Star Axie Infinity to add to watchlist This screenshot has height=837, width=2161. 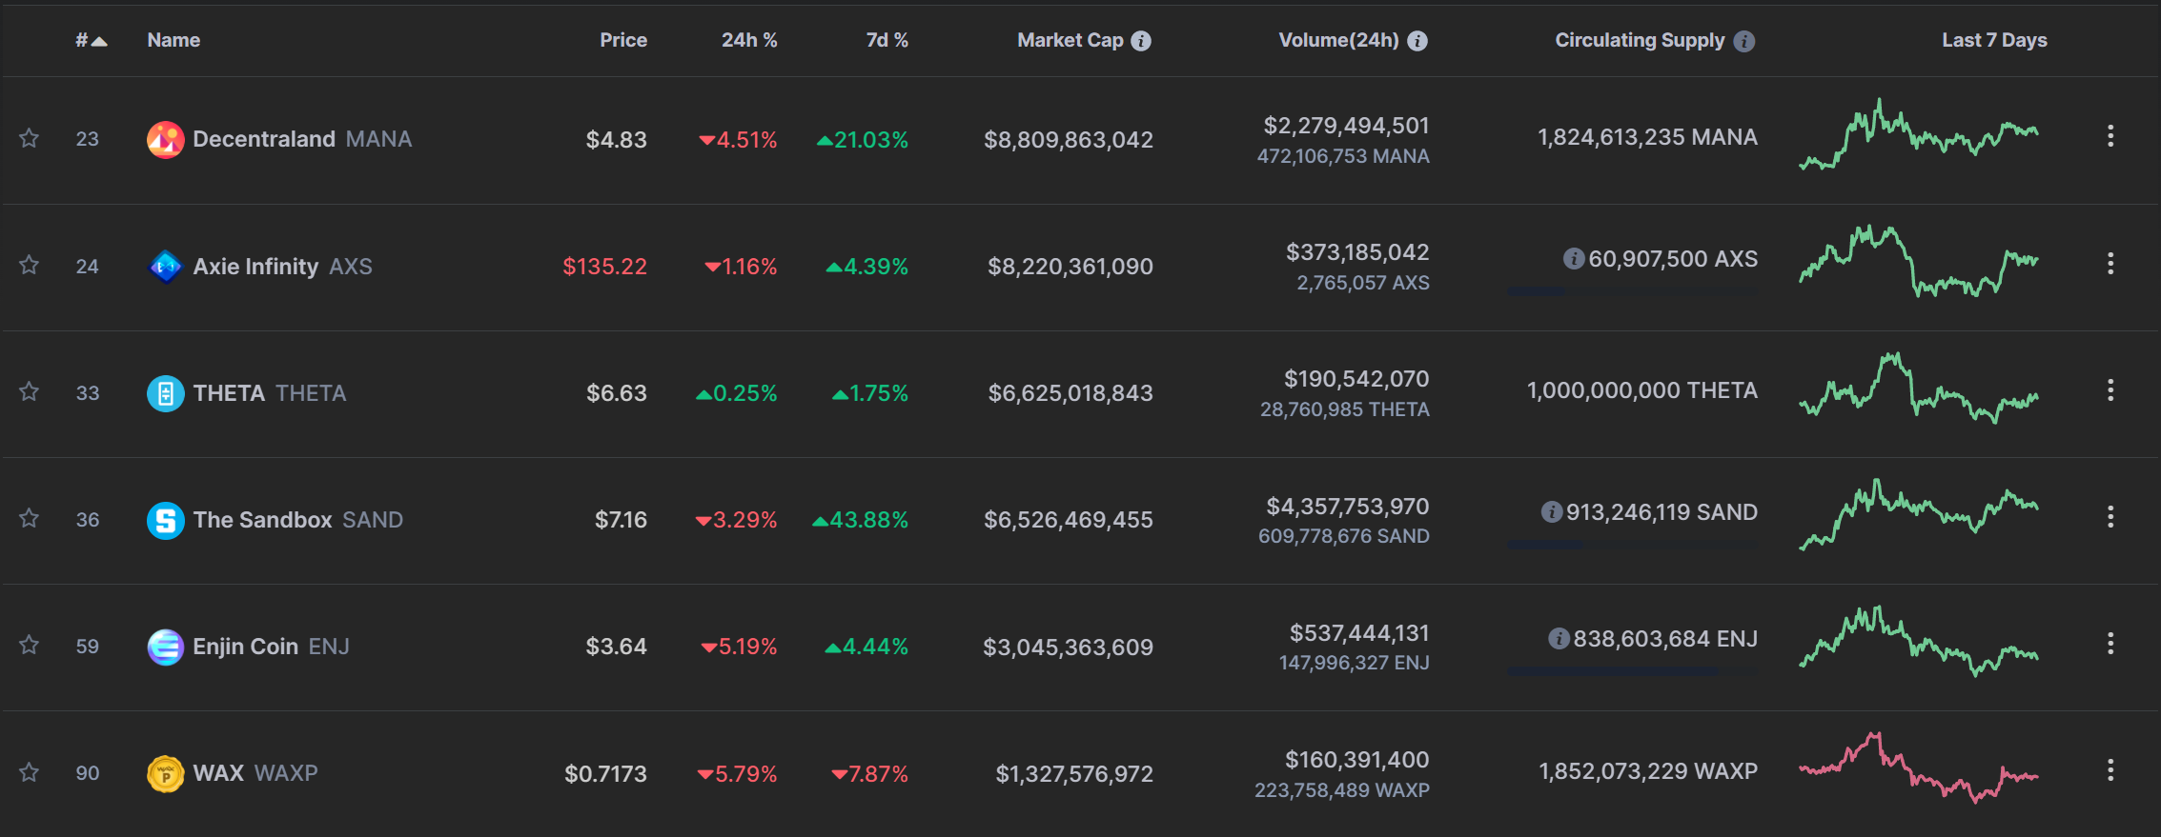[30, 265]
